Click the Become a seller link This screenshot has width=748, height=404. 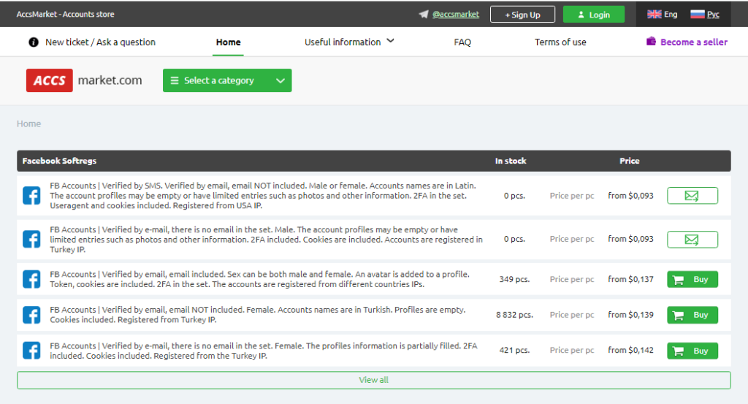(694, 42)
